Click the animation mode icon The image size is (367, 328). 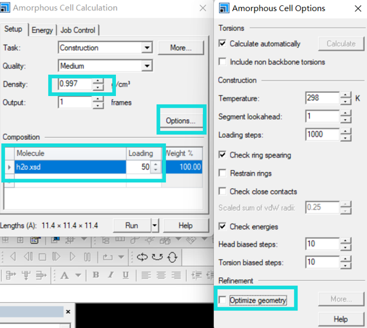pyautogui.click(x=108, y=257)
